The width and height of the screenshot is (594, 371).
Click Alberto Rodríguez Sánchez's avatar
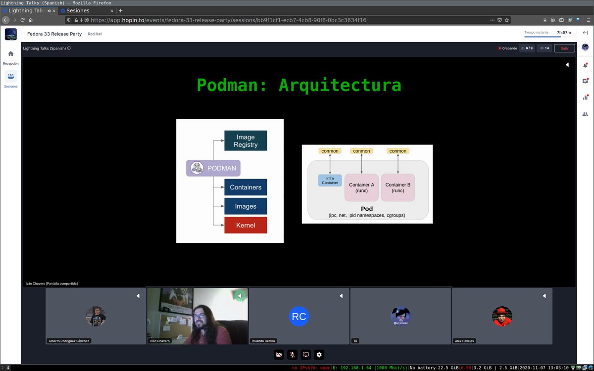click(96, 317)
